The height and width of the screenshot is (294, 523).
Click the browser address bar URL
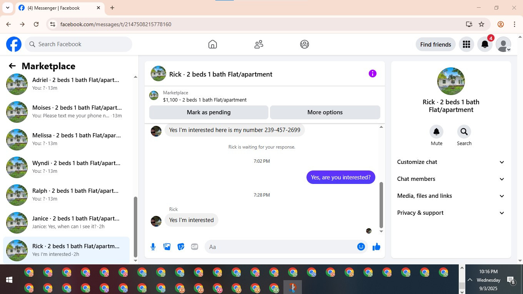(x=116, y=24)
